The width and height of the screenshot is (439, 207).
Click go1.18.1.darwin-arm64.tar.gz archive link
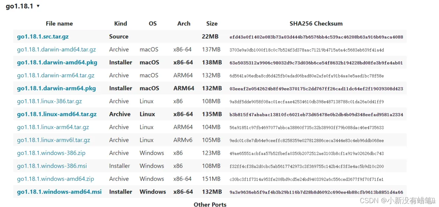pyautogui.click(x=56, y=75)
